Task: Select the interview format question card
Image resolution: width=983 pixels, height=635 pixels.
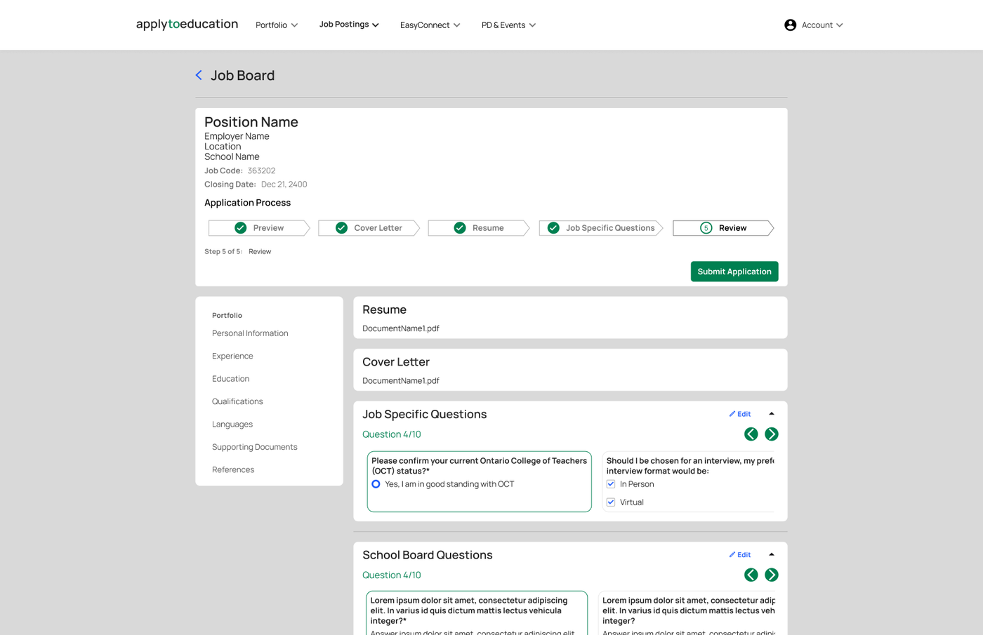Action: point(689,481)
